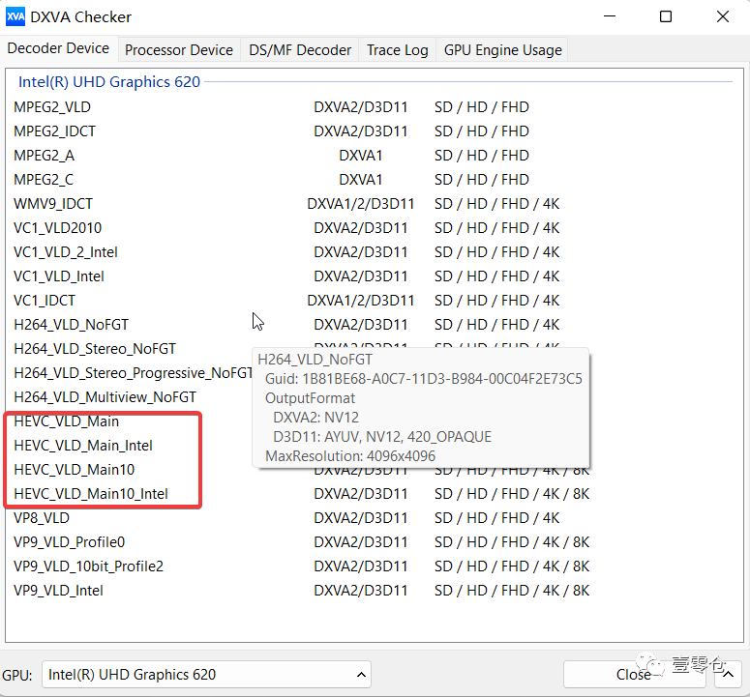Viewport: 750px width, 697px height.
Task: Click the H264_VLD_NoFGT list item
Action: pos(72,325)
